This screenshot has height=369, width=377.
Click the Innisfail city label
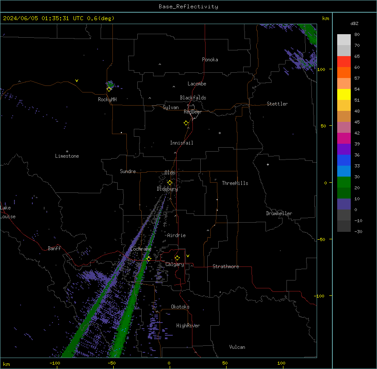click(182, 143)
